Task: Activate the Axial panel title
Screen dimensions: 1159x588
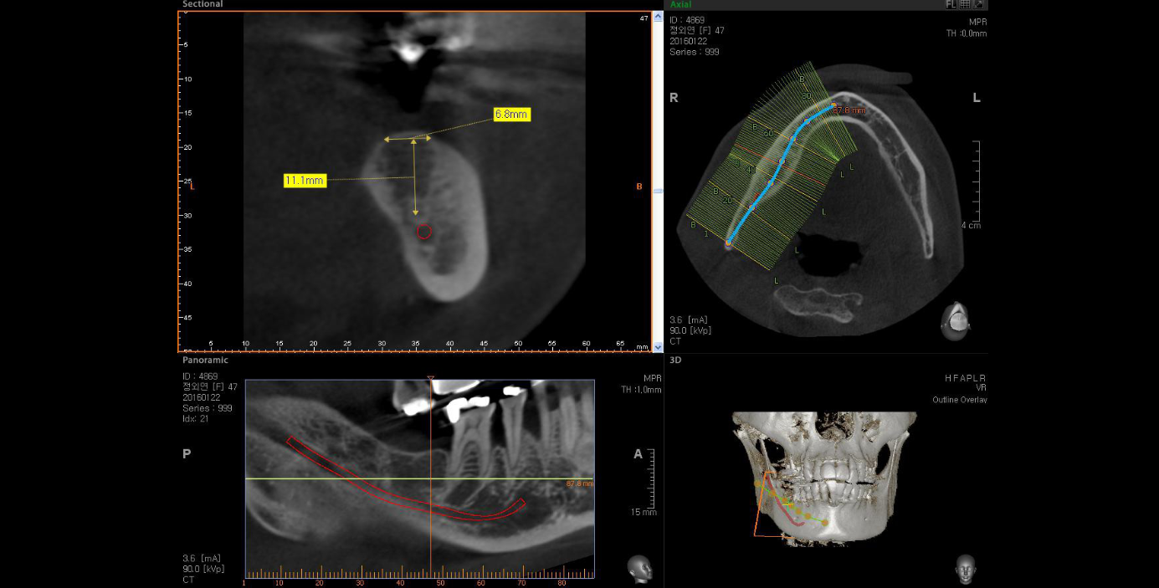Action: (680, 4)
